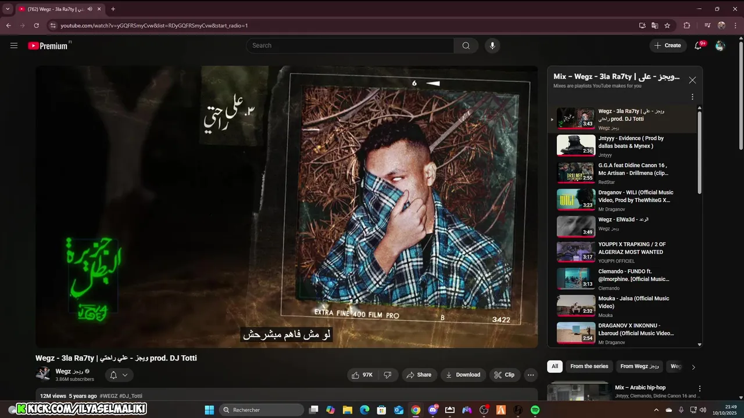
Task: Bookmark this page with the star
Action: (667, 26)
